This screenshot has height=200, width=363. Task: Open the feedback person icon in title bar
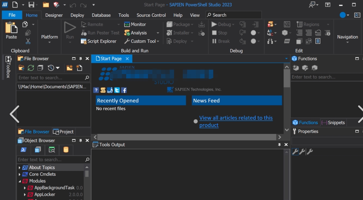tap(312, 5)
